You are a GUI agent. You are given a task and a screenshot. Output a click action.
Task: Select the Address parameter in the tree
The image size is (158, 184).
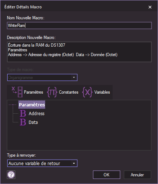tap(37, 114)
